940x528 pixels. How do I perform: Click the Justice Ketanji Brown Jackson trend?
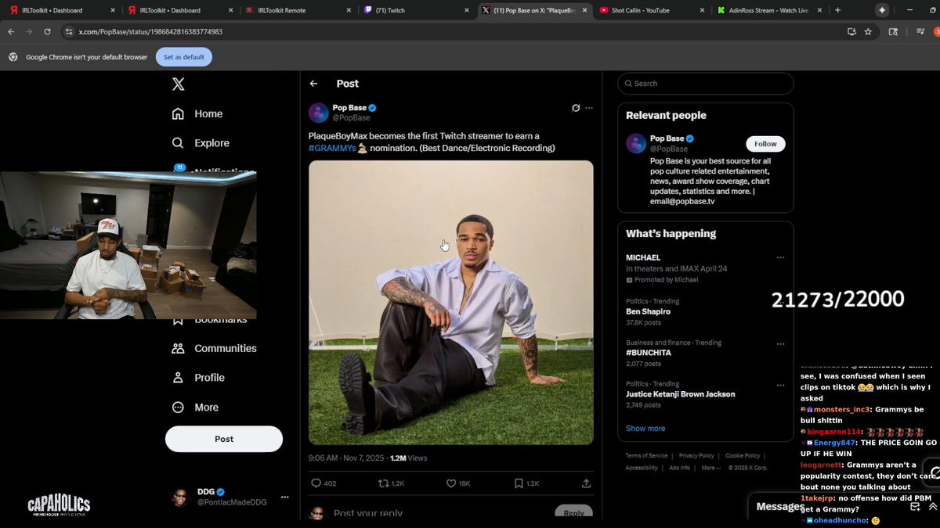[680, 394]
